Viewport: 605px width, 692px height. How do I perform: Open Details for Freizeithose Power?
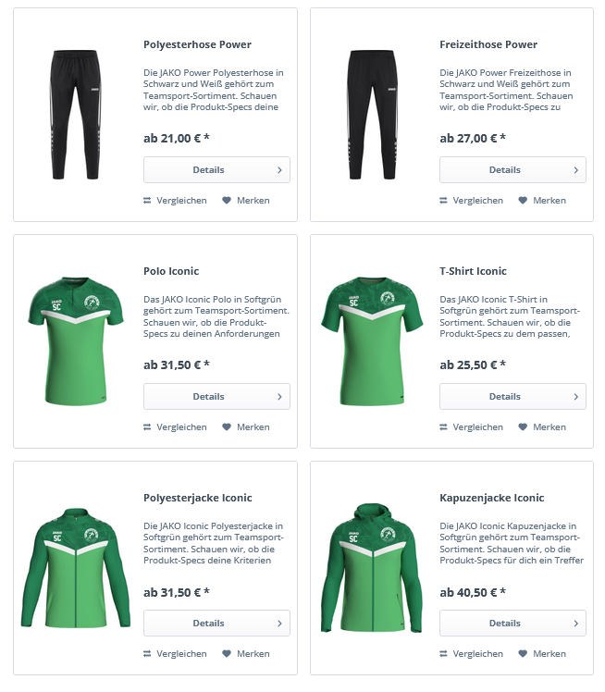[512, 170]
